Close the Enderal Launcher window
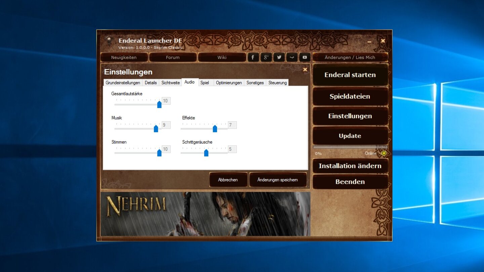This screenshot has height=272, width=484. pos(383,41)
